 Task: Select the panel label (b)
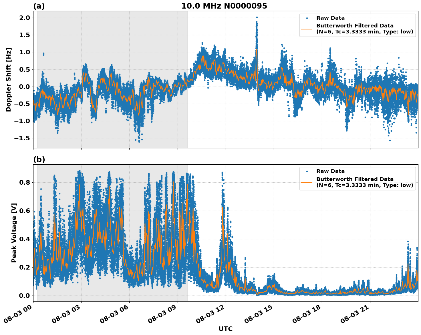click(x=39, y=159)
